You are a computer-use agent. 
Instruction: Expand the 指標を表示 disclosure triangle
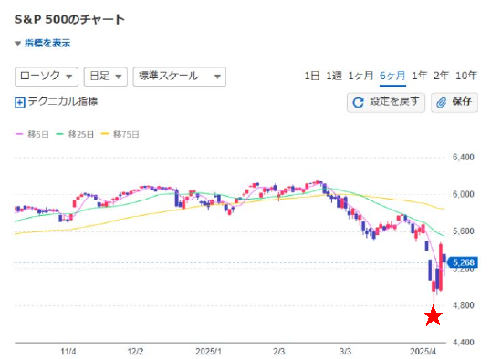pos(18,44)
